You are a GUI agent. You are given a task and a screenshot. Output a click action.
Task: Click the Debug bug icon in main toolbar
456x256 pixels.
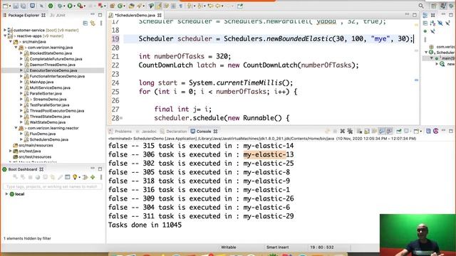[60, 6]
